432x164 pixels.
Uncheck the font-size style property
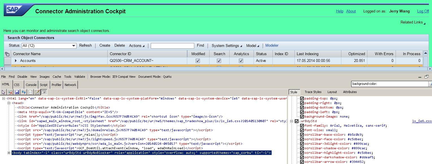tap(302, 130)
